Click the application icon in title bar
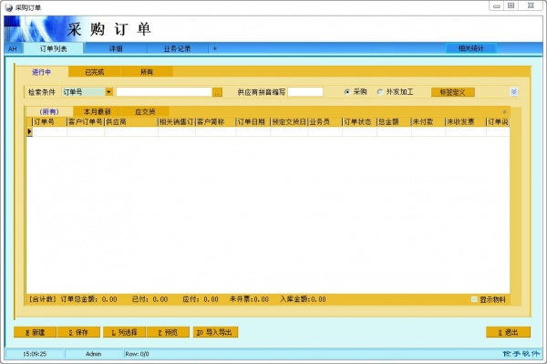 click(9, 7)
